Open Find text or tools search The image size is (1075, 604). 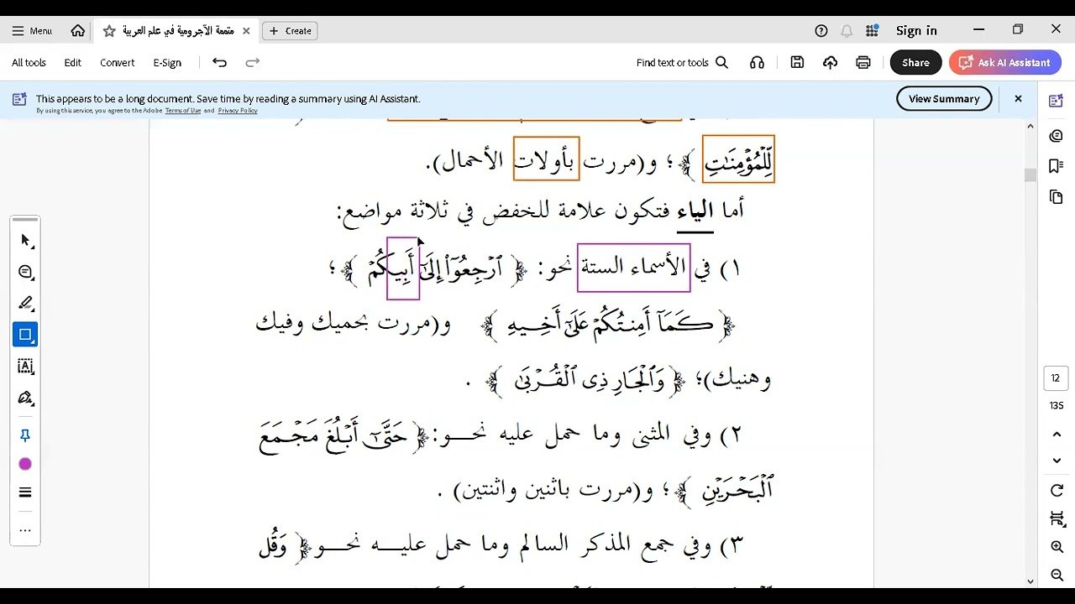click(x=682, y=62)
